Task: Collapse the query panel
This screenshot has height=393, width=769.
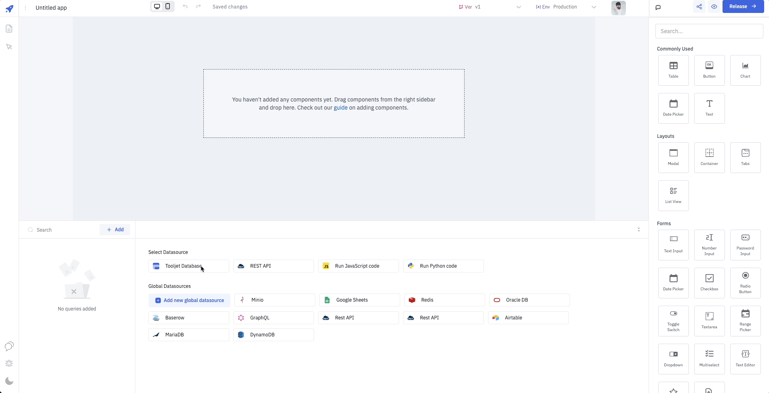Action: tap(638, 230)
